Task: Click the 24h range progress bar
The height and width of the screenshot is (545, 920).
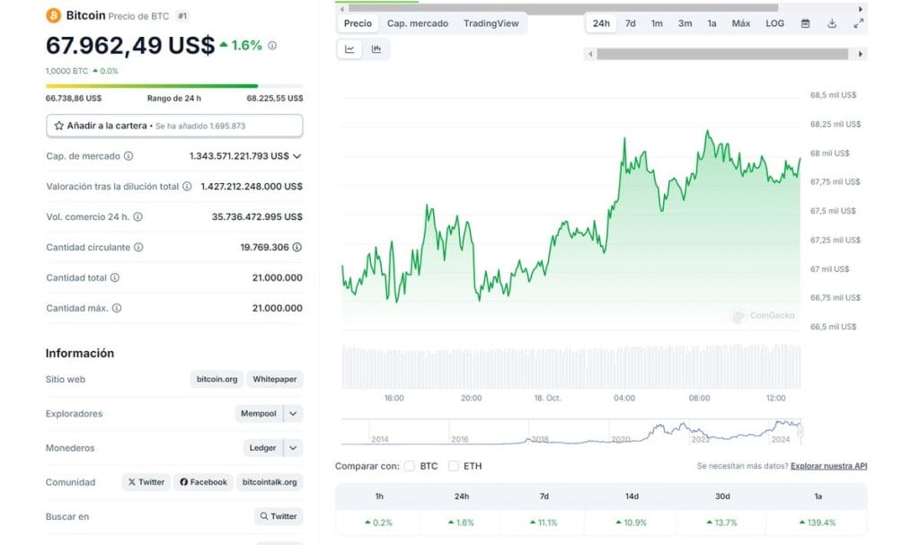Action: (174, 86)
